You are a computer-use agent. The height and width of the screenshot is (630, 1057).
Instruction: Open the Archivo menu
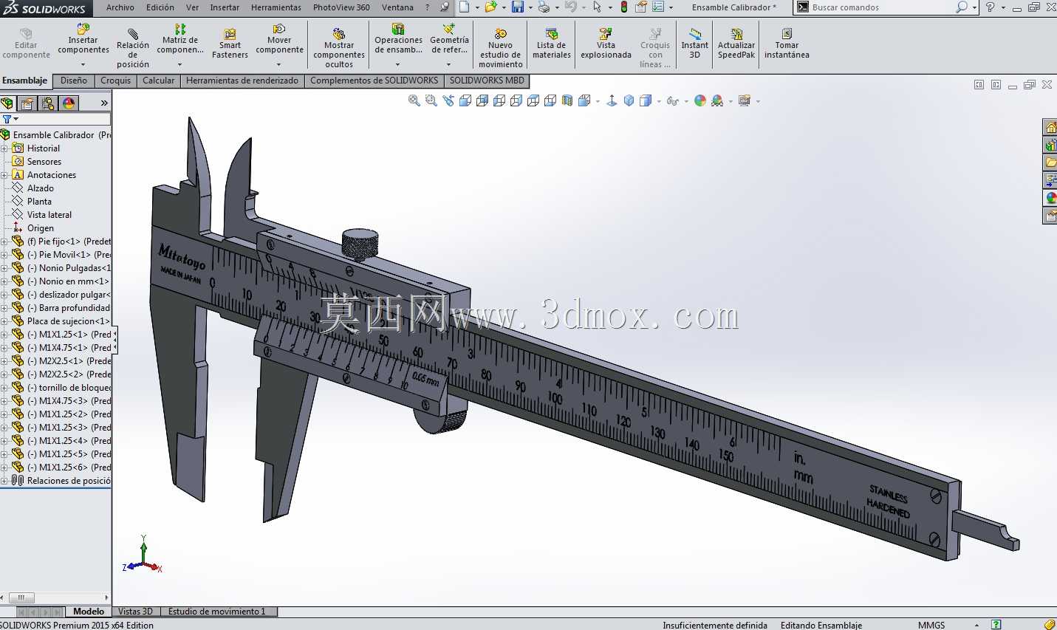120,7
